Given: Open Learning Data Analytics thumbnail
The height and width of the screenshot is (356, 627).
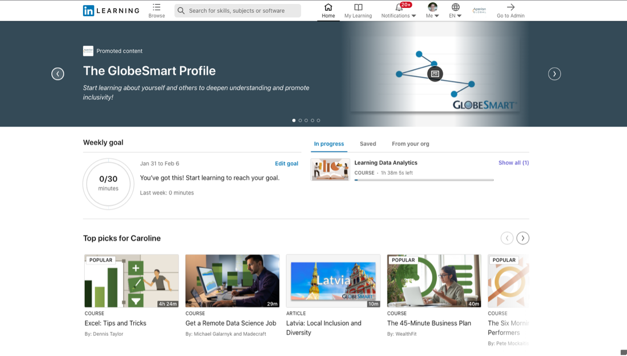Looking at the screenshot, I should point(331,170).
